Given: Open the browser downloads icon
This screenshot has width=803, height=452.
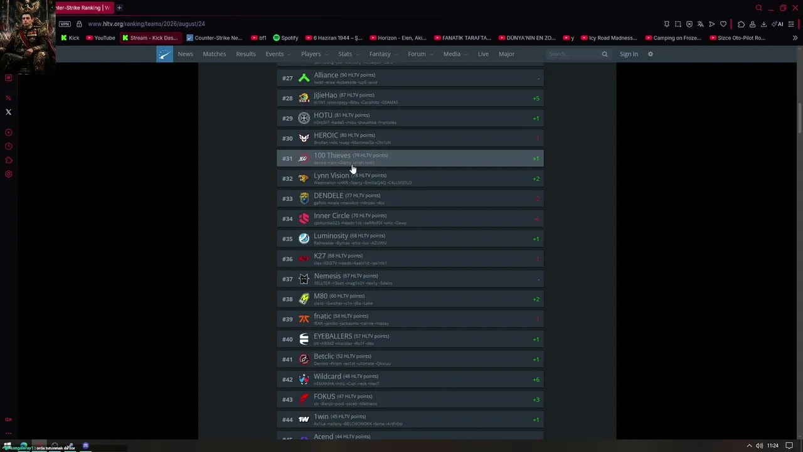Looking at the screenshot, I should (x=763, y=24).
